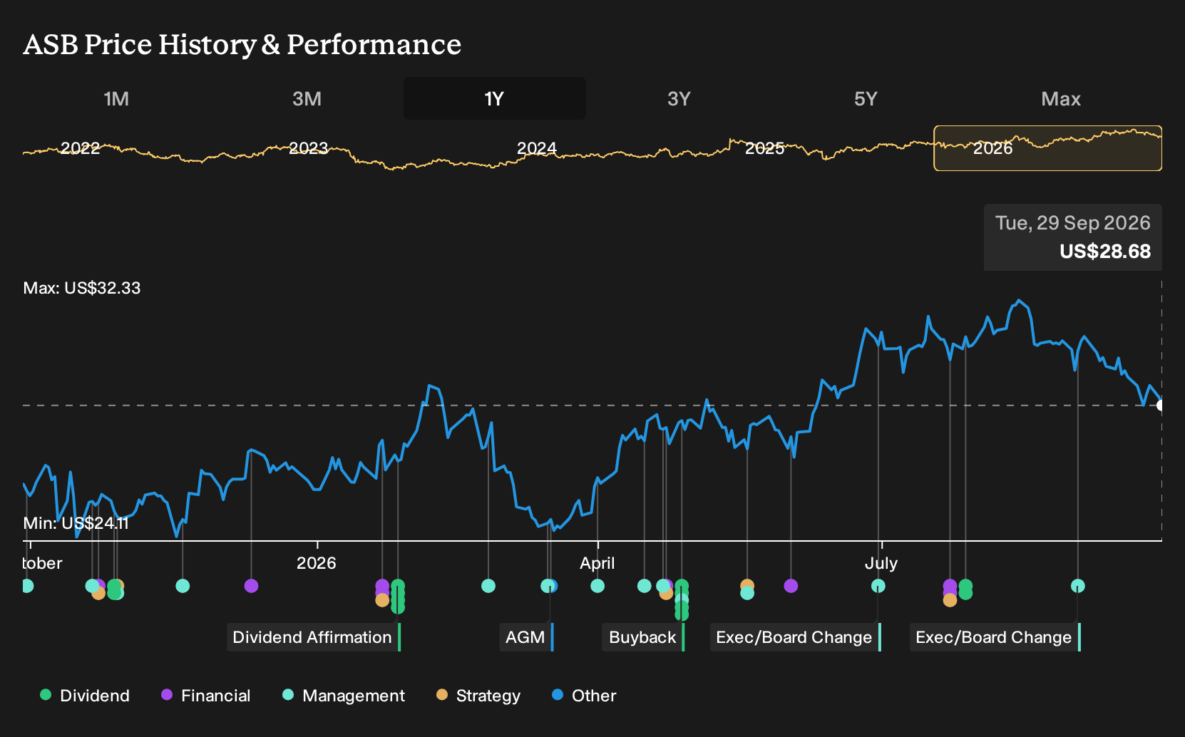Click the teal Management dot beneath the July label
Screen dimensions: 1185x737
click(x=878, y=586)
